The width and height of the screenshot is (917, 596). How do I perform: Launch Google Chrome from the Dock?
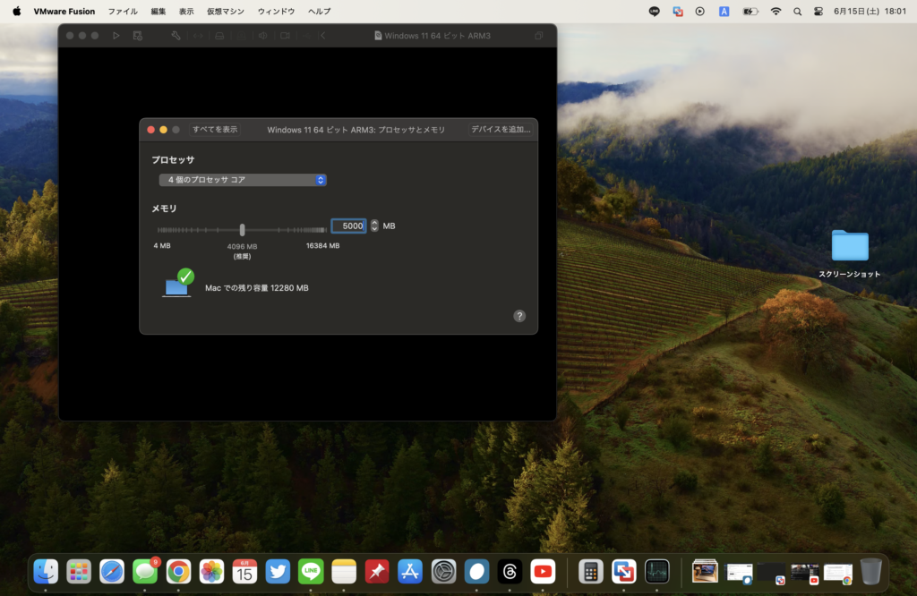178,571
